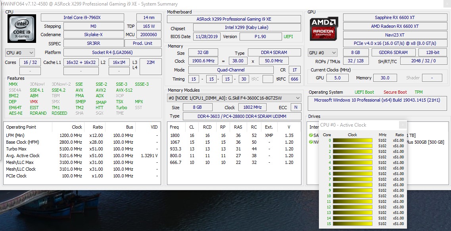Click the RDSEED feature flag
Viewport: 451px width, 231px height.
tap(59, 113)
